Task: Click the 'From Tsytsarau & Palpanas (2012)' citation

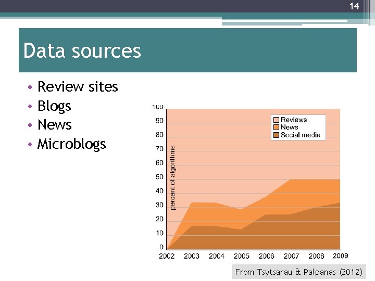Action: pyautogui.click(x=299, y=272)
